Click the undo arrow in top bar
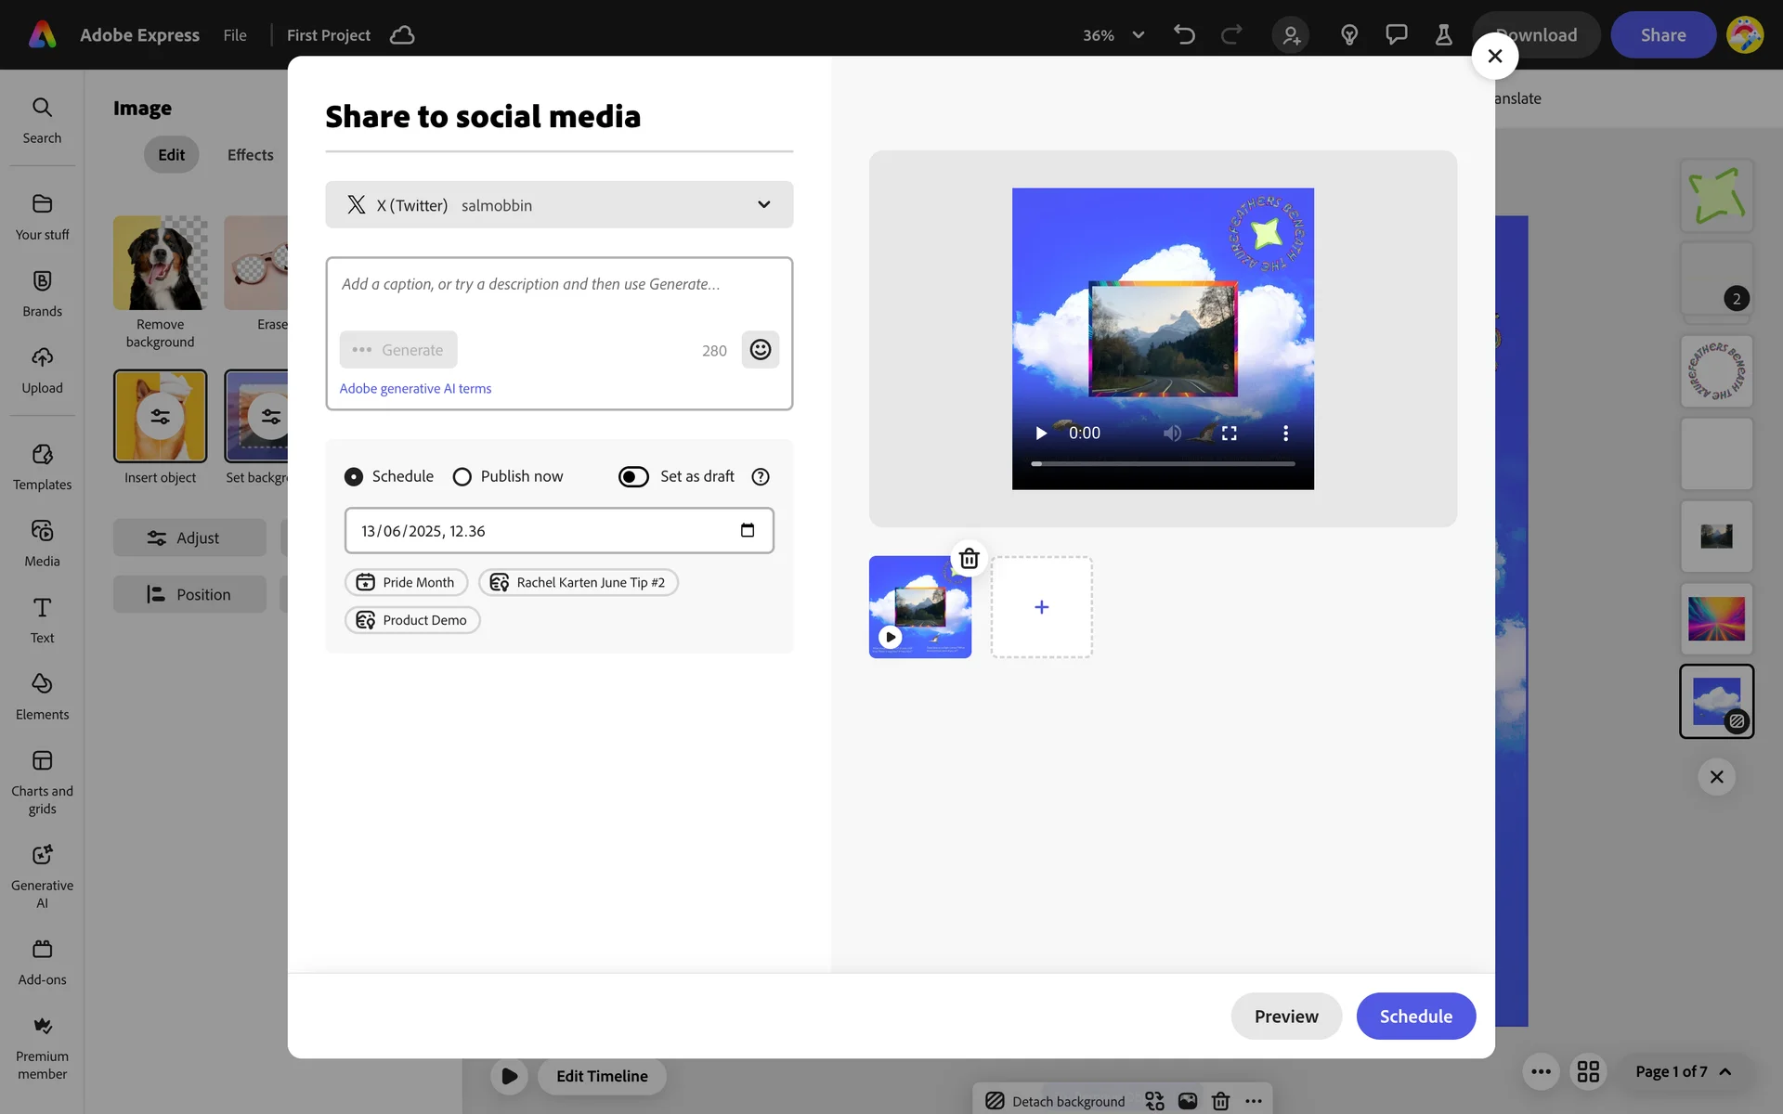The width and height of the screenshot is (1783, 1114). pos(1184,35)
